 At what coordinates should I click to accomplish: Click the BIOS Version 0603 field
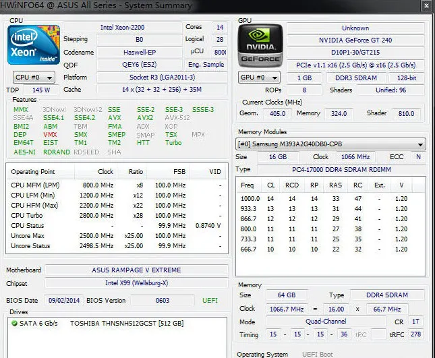click(163, 300)
